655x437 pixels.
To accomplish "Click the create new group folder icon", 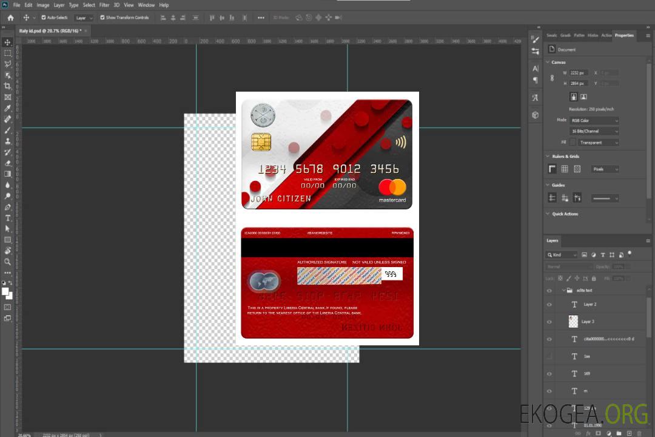I will click(x=619, y=433).
